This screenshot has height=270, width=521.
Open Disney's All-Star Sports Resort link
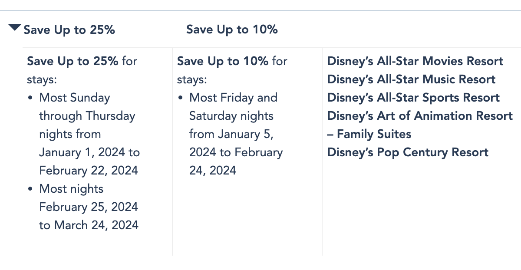(413, 98)
